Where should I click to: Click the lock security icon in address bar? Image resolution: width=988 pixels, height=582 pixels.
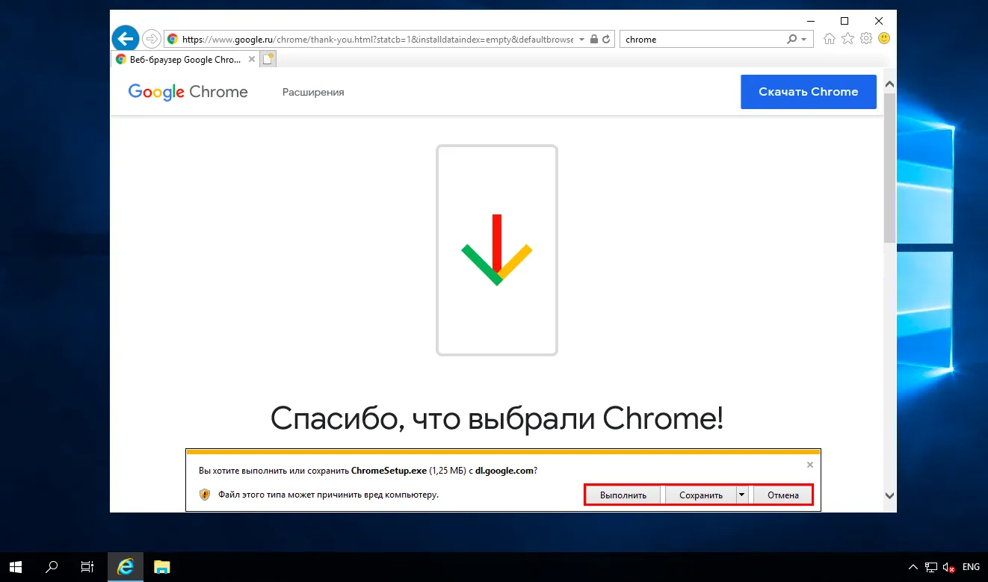(x=594, y=39)
